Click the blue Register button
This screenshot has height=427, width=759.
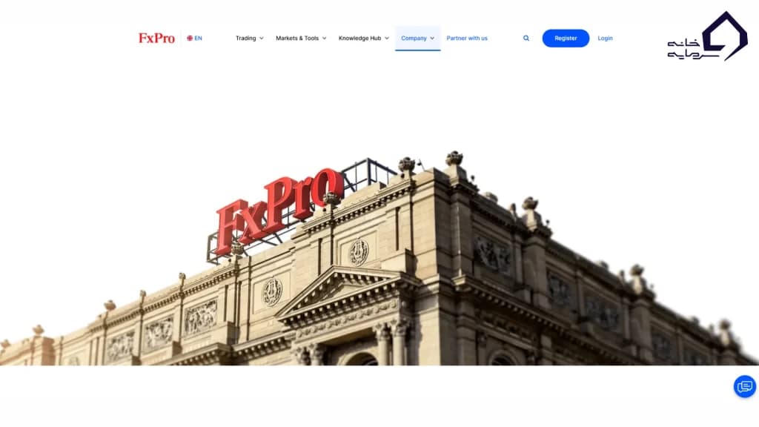(x=566, y=39)
